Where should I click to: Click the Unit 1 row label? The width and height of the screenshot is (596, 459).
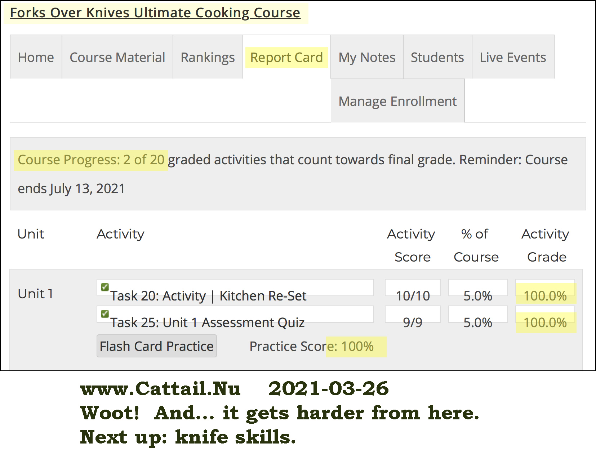[x=36, y=294]
